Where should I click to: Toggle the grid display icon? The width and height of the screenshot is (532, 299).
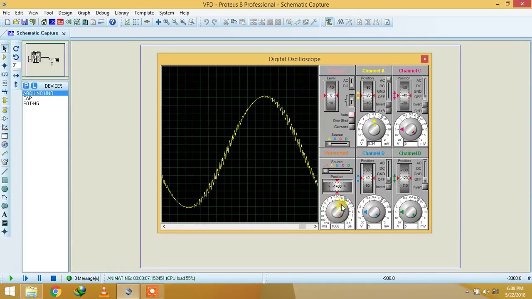pyautogui.click(x=135, y=22)
